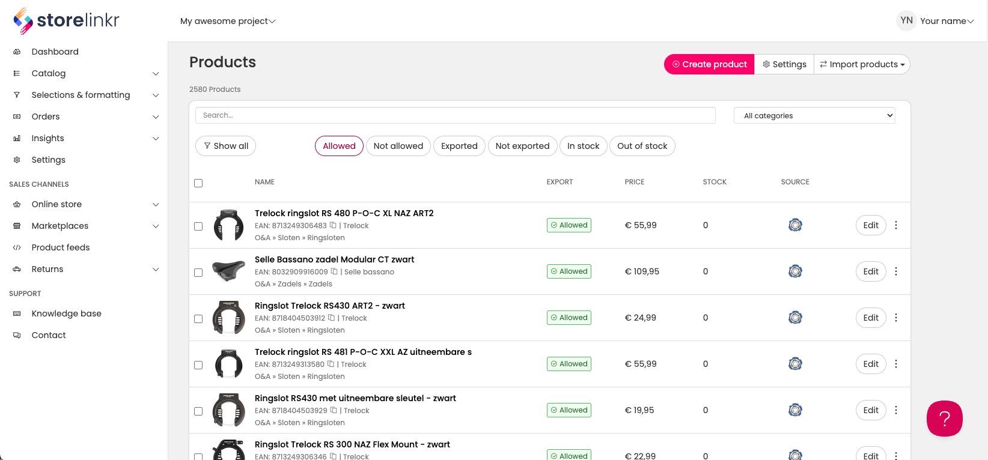The width and height of the screenshot is (988, 460).
Task: Click the Edit button for Ringslot Trelock RS430 ART2
Action: [871, 318]
